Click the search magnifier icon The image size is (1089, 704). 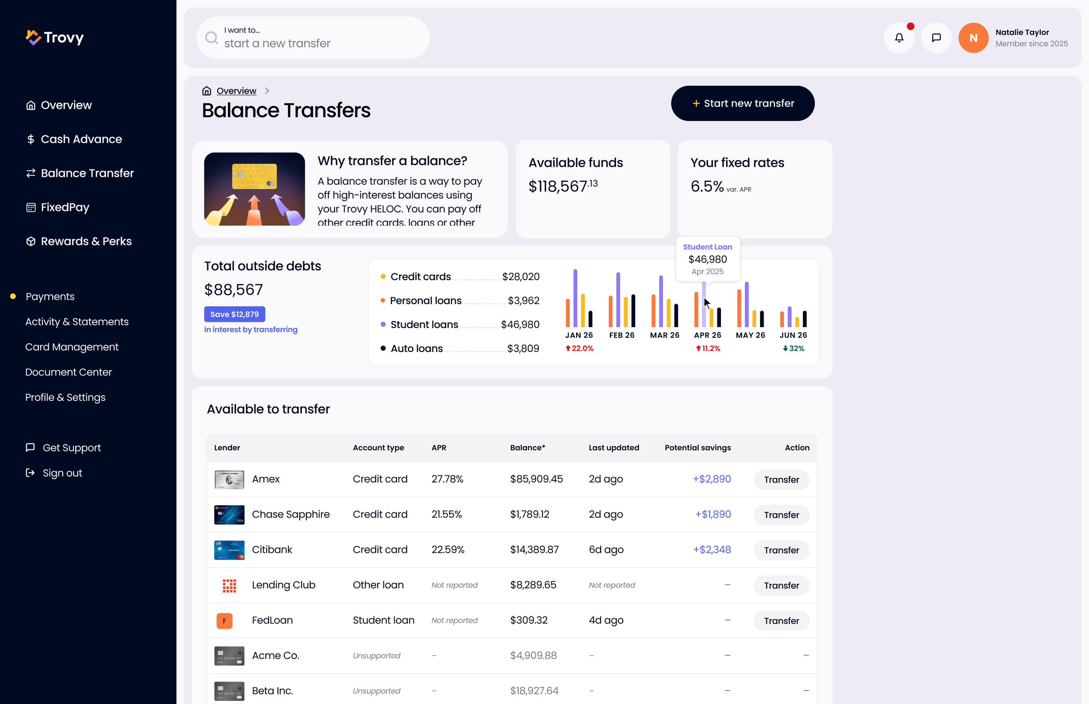click(212, 38)
